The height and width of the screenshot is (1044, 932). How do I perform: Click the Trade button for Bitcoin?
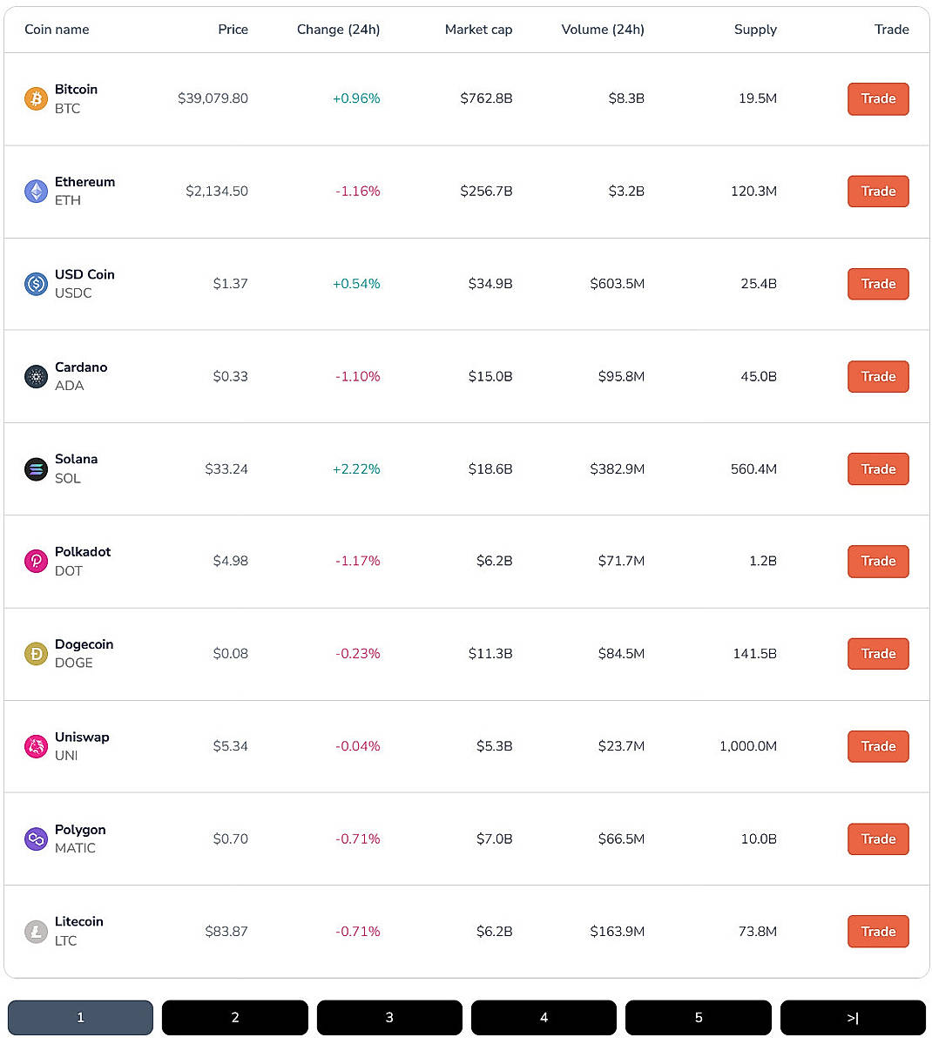878,98
